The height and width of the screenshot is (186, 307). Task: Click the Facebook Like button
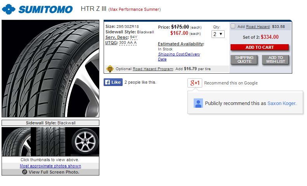113,83
